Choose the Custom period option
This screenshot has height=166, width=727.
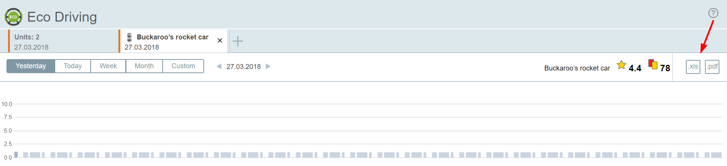point(183,66)
